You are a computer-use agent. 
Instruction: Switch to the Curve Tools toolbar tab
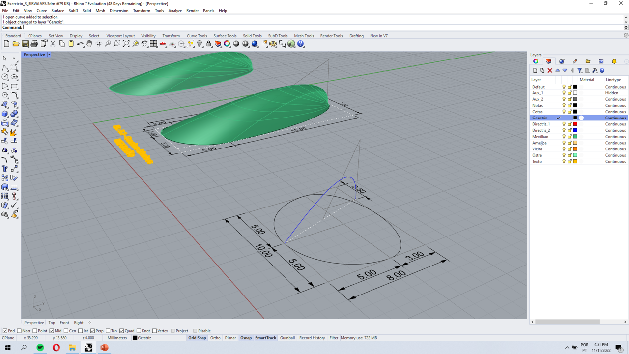197,36
